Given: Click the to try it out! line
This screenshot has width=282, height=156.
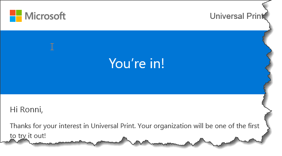Looking at the screenshot, I should [28, 136].
